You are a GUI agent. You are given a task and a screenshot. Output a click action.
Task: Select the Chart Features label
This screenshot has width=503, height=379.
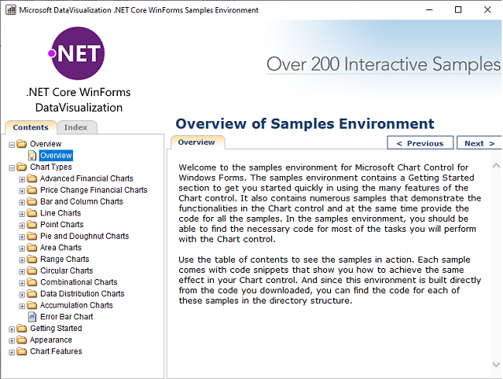[56, 351]
